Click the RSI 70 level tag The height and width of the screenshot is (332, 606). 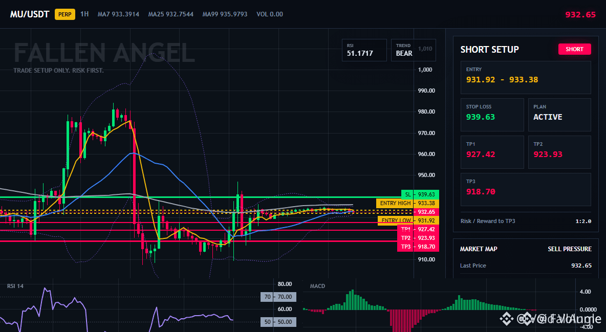tap(278, 297)
